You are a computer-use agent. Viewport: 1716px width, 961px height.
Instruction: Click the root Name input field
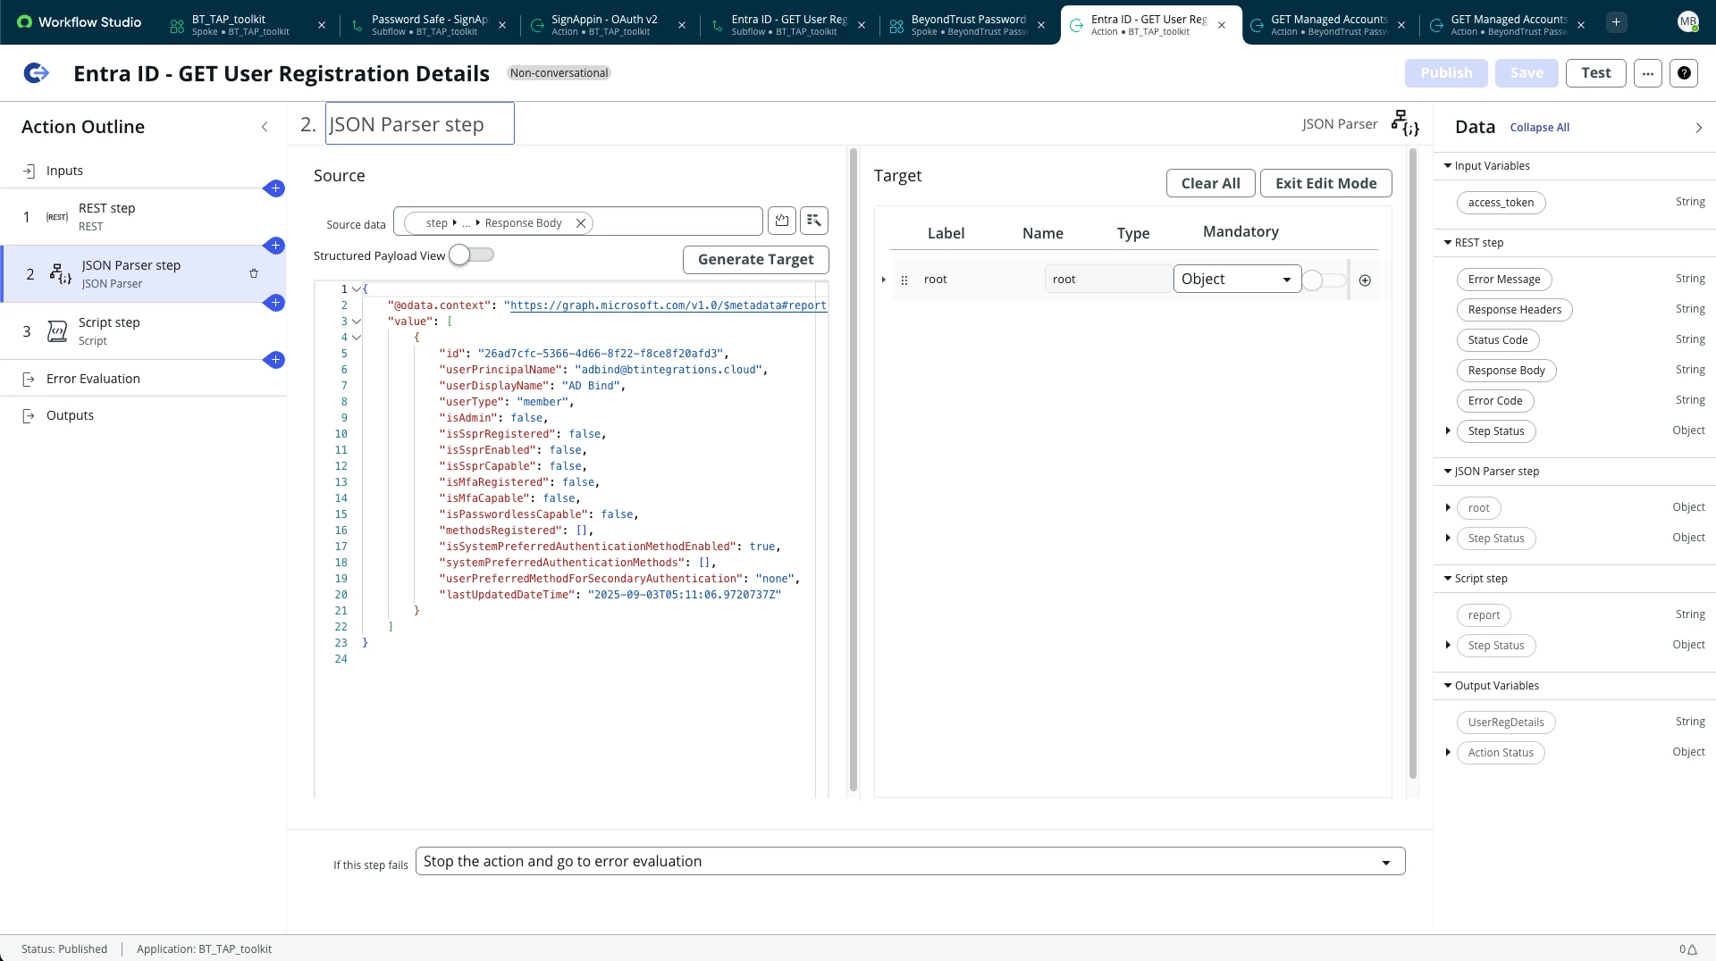[x=1108, y=280]
